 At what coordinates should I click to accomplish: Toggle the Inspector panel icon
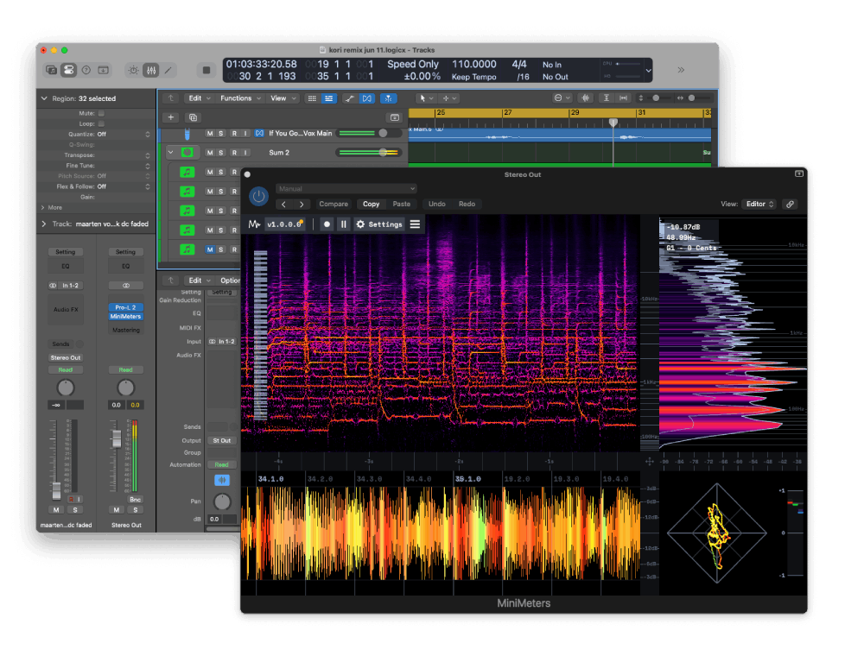tap(69, 70)
